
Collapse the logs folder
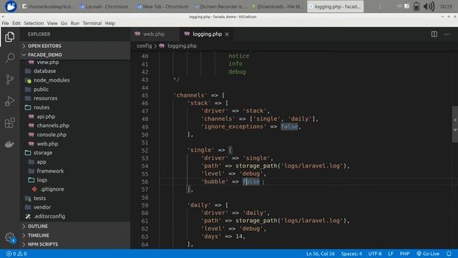click(42, 180)
